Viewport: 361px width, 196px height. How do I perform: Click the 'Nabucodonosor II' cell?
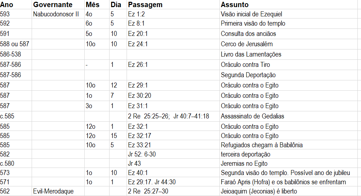click(56, 14)
